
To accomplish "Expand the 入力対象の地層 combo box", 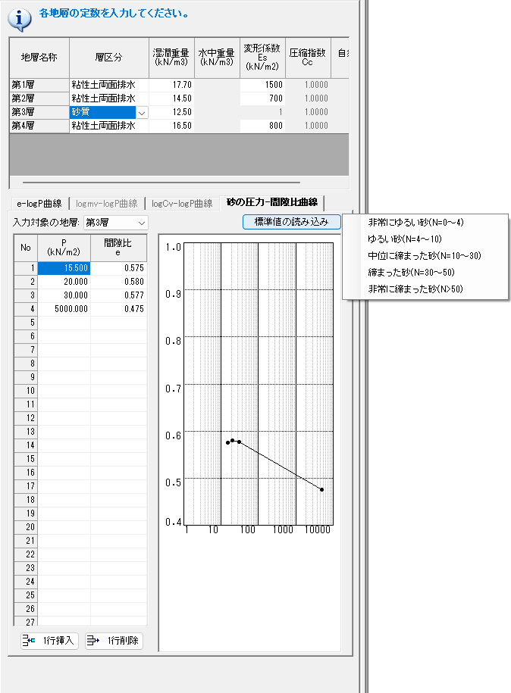I will coord(142,223).
